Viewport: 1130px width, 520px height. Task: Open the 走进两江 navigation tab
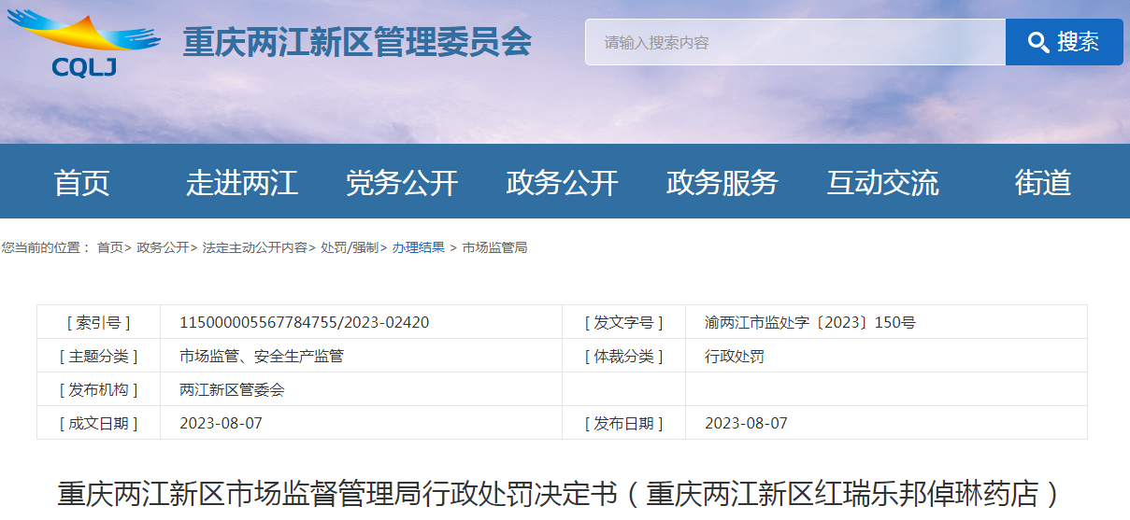coord(242,182)
